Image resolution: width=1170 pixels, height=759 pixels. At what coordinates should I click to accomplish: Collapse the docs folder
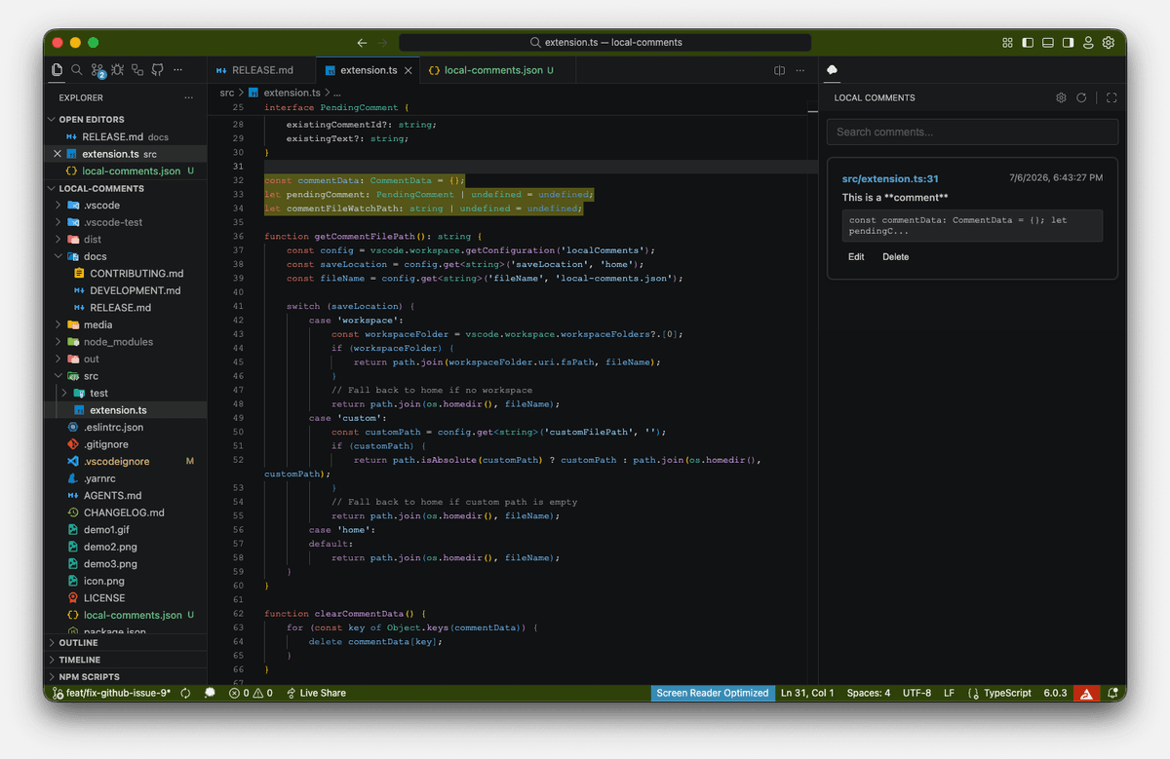pos(126,256)
